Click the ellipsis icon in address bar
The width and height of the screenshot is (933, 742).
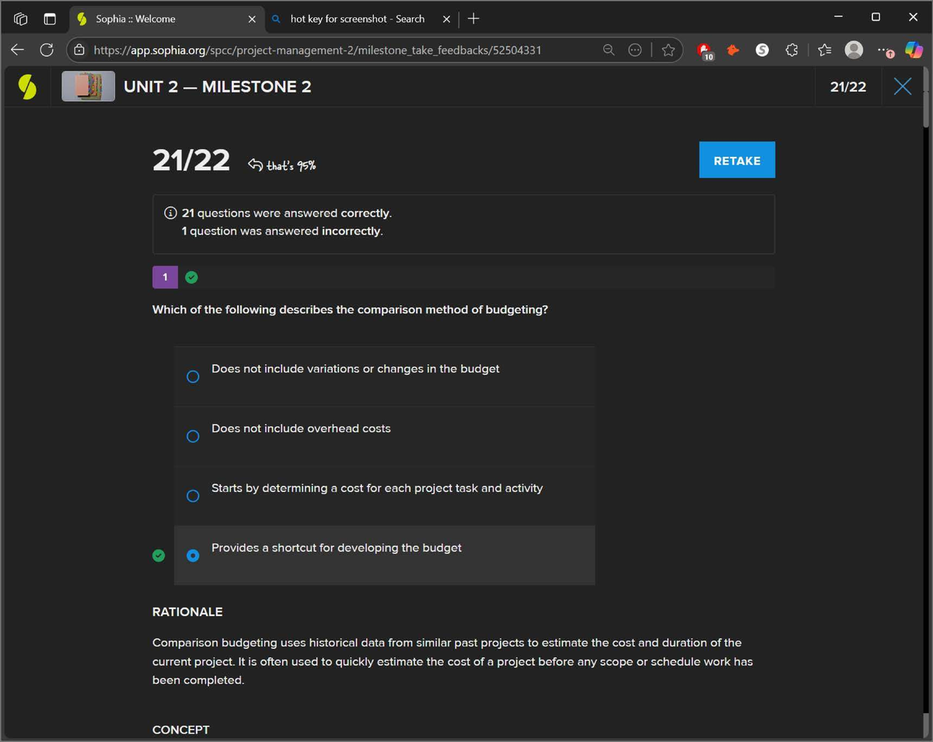635,50
